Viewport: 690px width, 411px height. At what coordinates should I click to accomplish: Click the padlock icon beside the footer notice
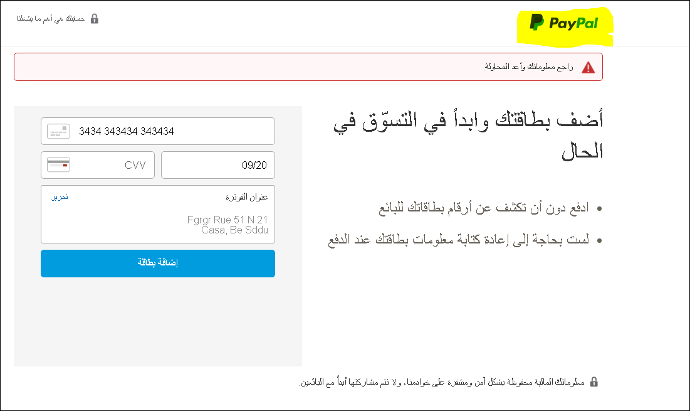tap(593, 382)
